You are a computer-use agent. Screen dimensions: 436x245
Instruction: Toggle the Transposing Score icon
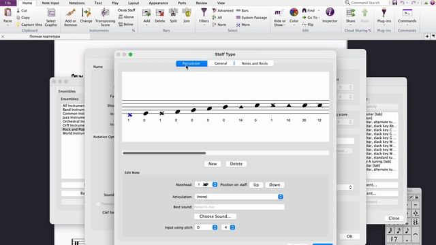coord(105,13)
